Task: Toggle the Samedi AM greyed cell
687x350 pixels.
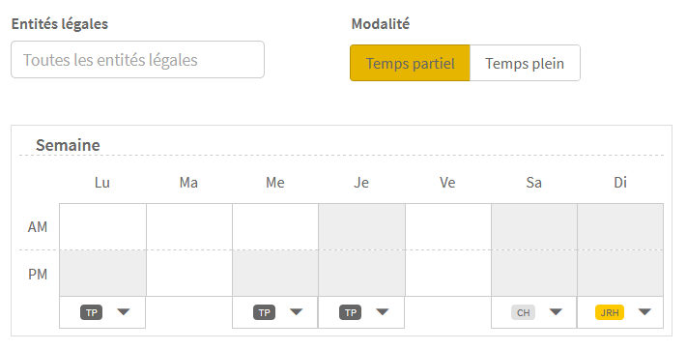Action: [x=534, y=227]
